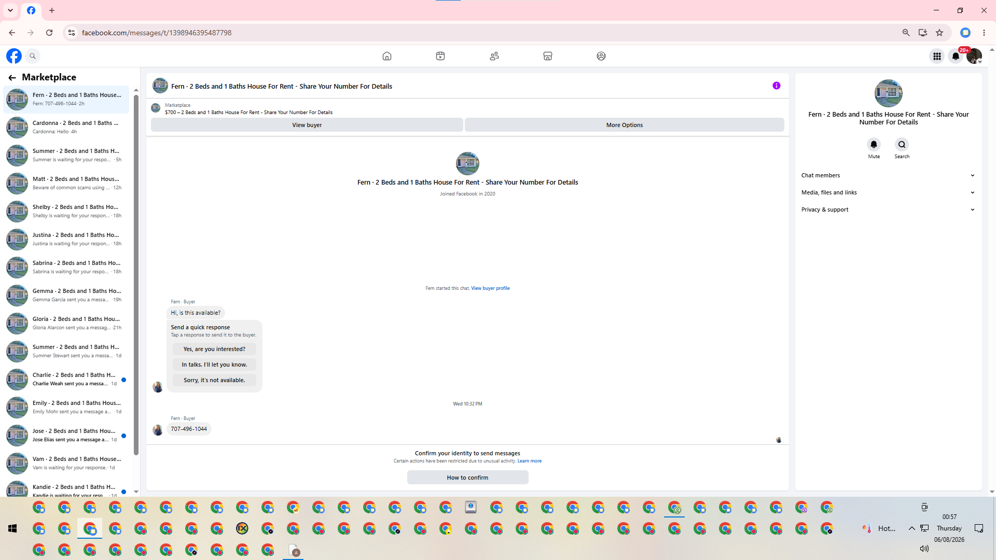The width and height of the screenshot is (996, 560).
Task: Open the Chrome zoom magnifier icon
Action: pyautogui.click(x=906, y=33)
